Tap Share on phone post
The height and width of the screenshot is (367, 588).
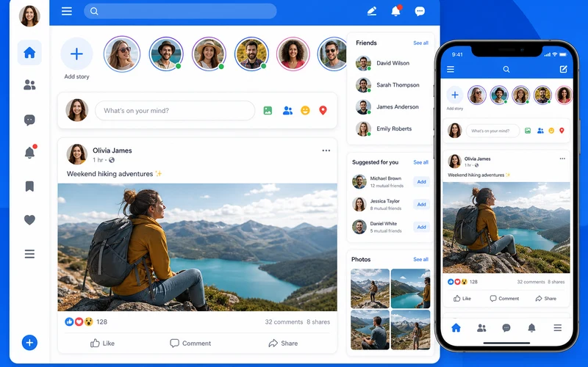[546, 299]
